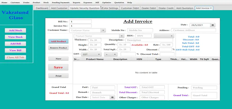Expand the Customer Name dropdown

(x=103, y=30)
